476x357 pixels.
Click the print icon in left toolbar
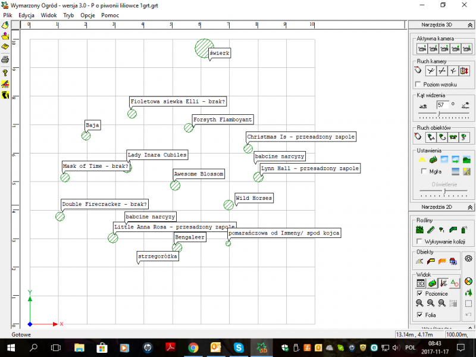[5, 59]
